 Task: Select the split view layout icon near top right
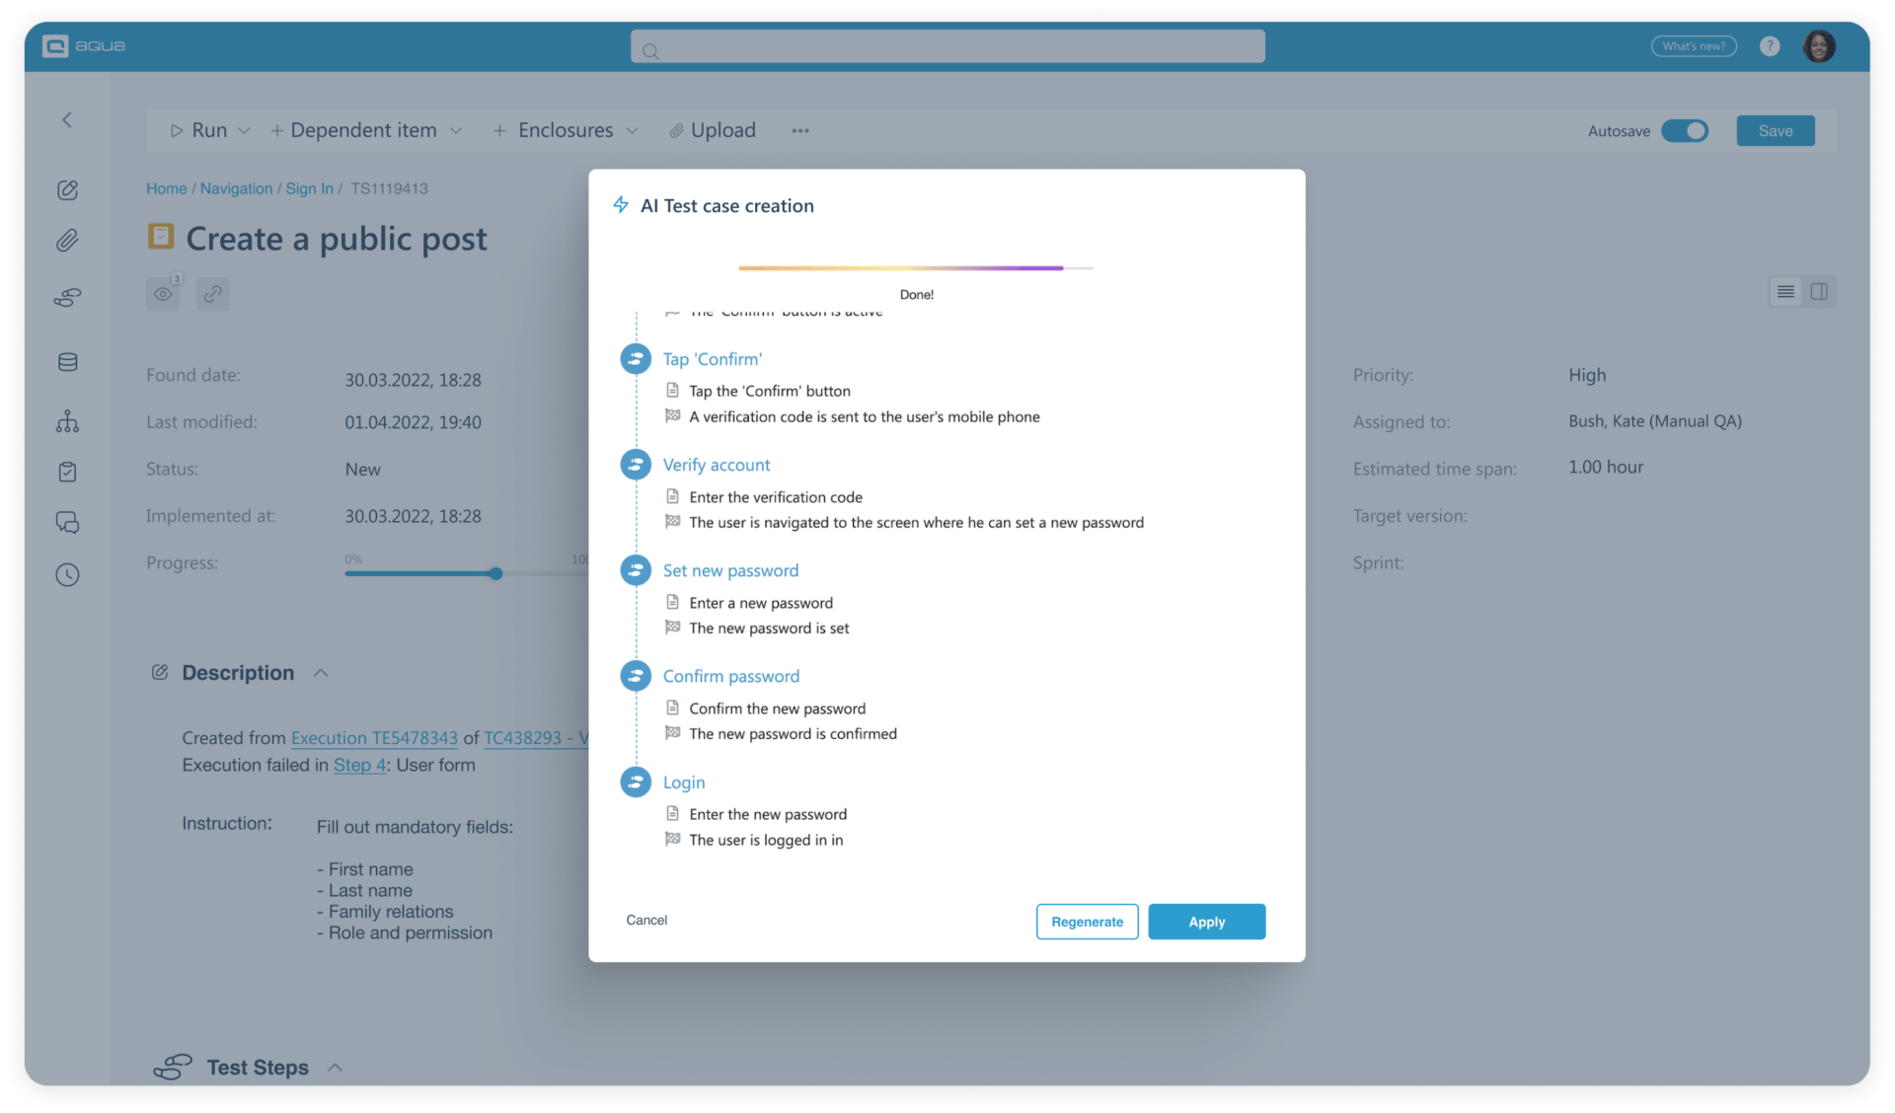[1820, 291]
